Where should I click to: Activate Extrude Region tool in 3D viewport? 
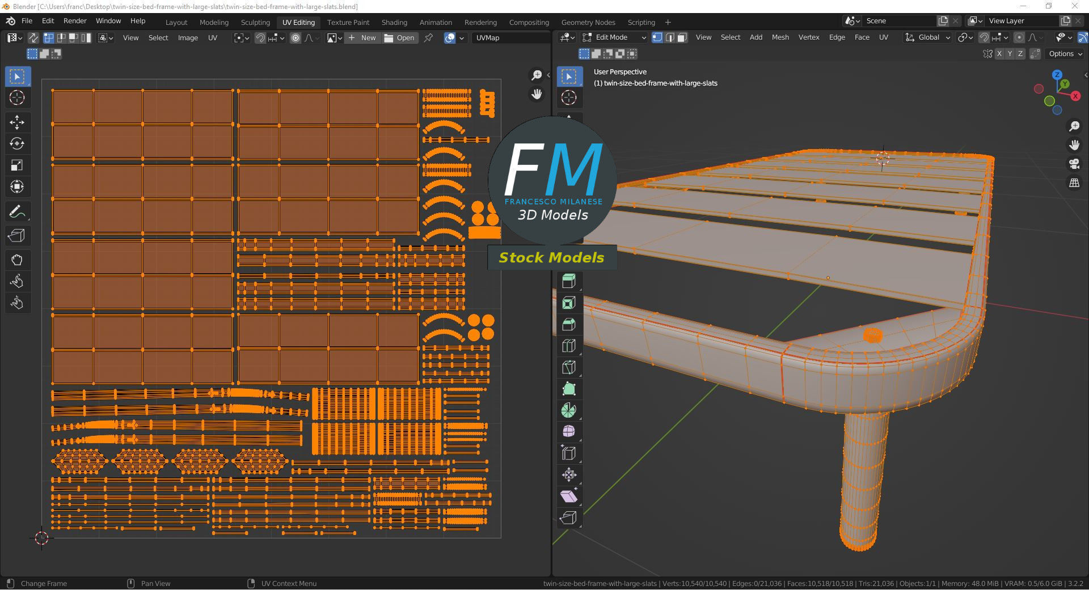pos(569,281)
